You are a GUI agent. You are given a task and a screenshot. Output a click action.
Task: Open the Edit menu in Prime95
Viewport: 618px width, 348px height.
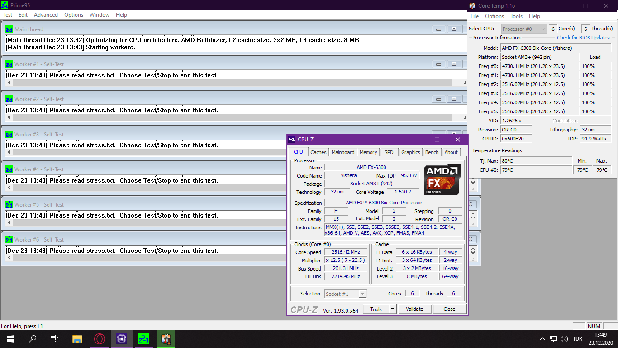[x=23, y=15]
